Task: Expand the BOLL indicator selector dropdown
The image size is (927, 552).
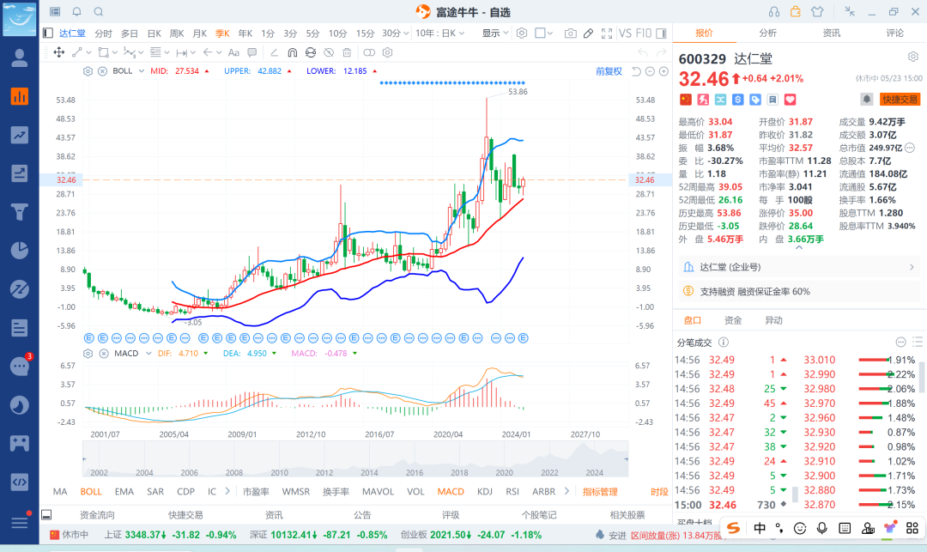Action: (142, 71)
